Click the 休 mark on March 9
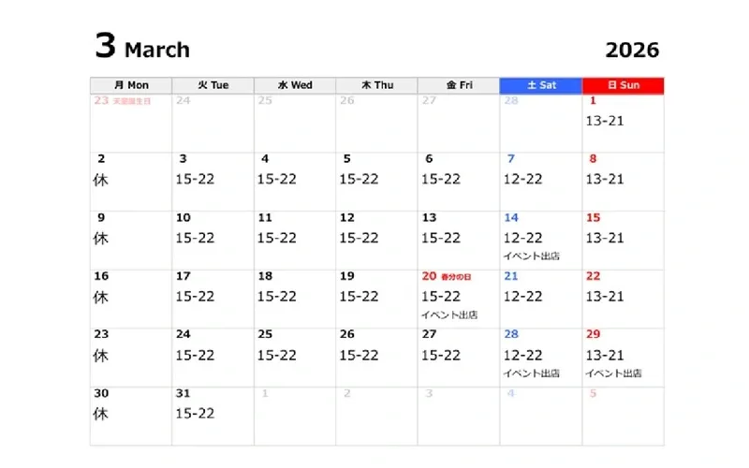 (x=101, y=238)
